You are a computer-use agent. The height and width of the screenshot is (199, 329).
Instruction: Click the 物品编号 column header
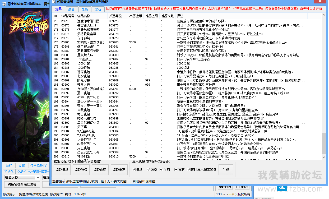(x=68, y=16)
